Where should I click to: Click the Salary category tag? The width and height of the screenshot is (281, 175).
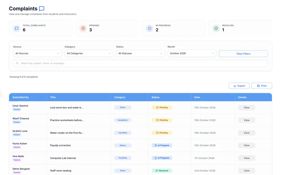pyautogui.click(x=123, y=145)
